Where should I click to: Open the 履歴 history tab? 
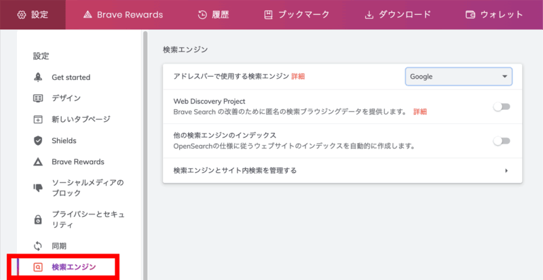212,14
